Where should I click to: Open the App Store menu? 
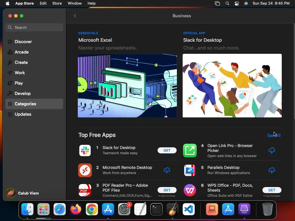pyautogui.click(x=24, y=3)
